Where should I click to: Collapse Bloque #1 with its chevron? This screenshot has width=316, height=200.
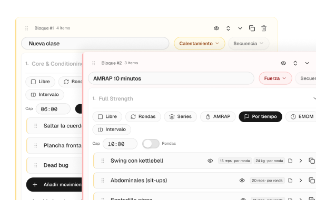240,28
